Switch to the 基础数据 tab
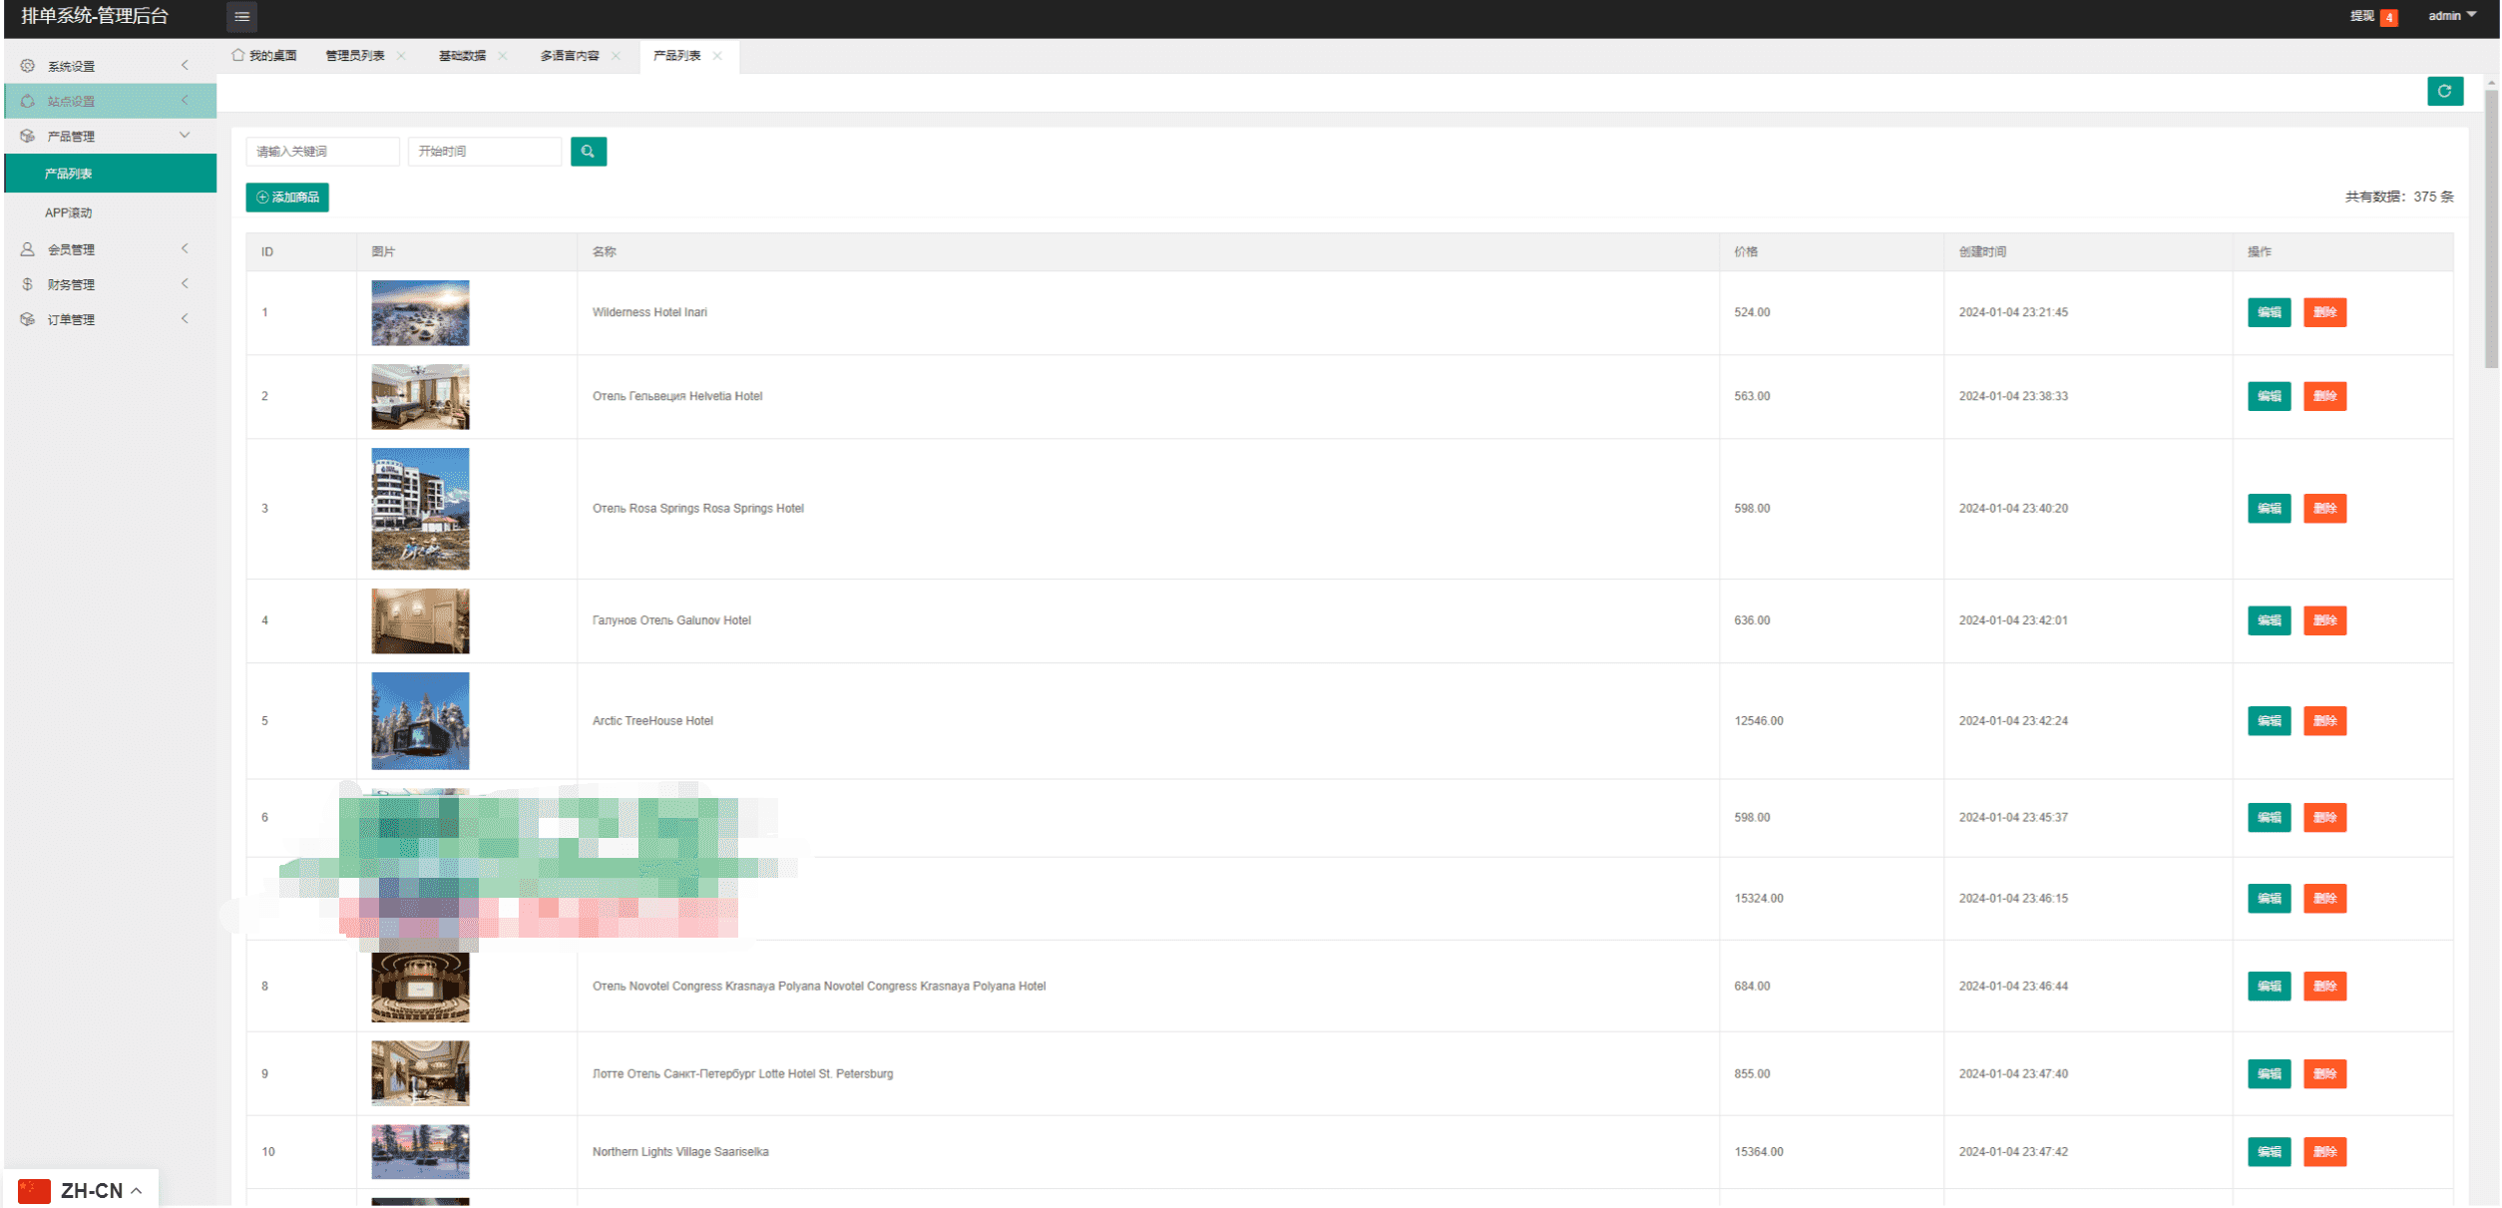The image size is (2502, 1208). [462, 56]
